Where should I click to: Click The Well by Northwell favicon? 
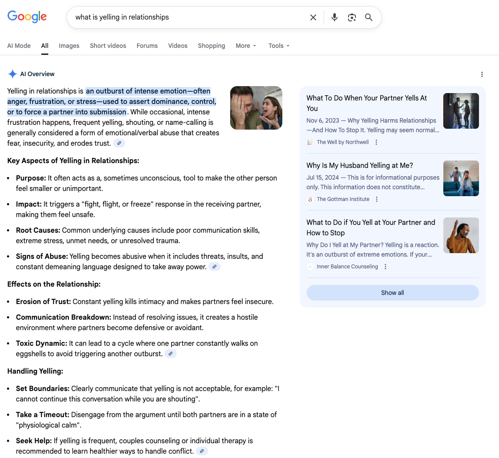[310, 142]
